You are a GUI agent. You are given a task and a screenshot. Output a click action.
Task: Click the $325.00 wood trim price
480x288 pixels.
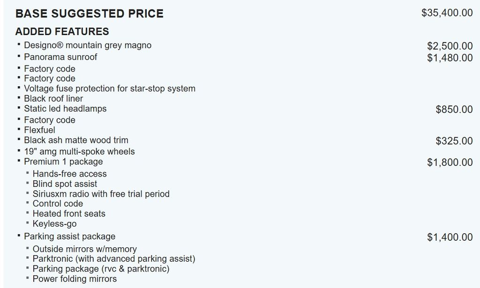click(454, 141)
